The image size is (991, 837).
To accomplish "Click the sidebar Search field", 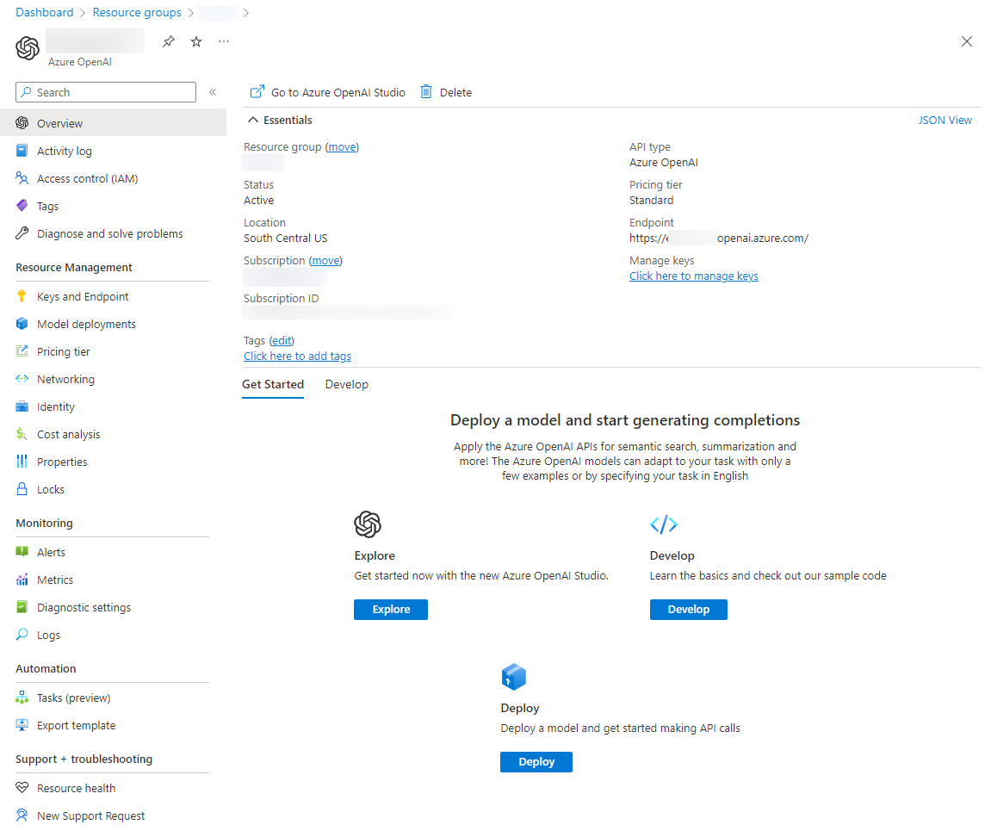I will (x=106, y=92).
